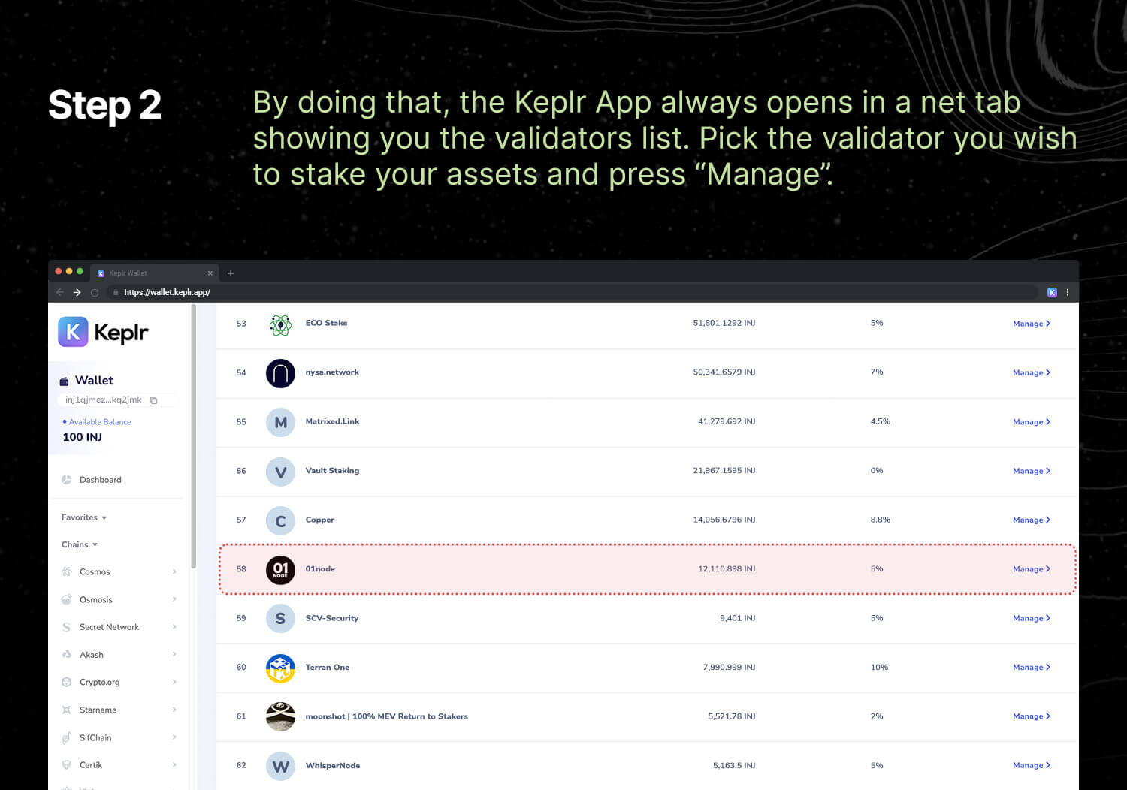The image size is (1127, 790).
Task: Click the moonshot validator avatar
Action: point(280,716)
